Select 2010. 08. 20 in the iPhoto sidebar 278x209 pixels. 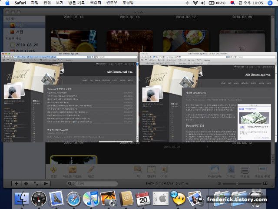24,45
